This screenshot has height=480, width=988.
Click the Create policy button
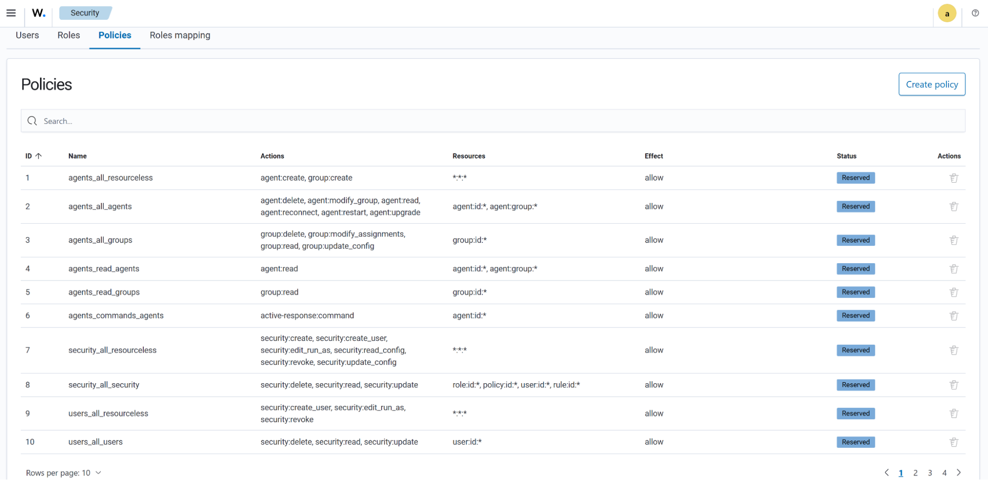[932, 84]
